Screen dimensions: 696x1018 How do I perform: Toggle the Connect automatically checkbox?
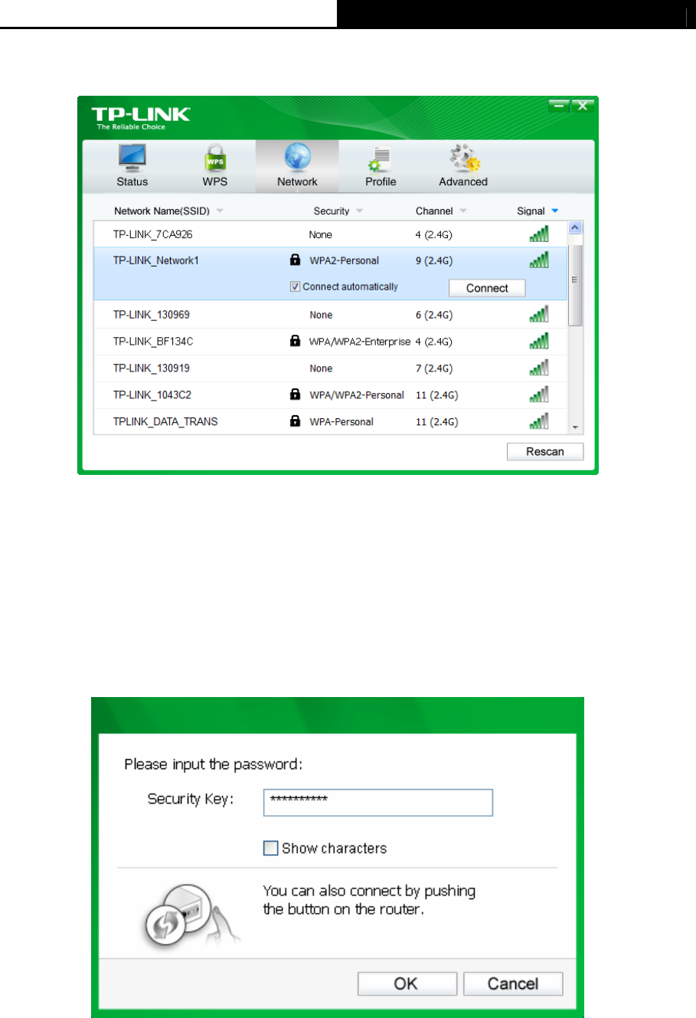295,286
